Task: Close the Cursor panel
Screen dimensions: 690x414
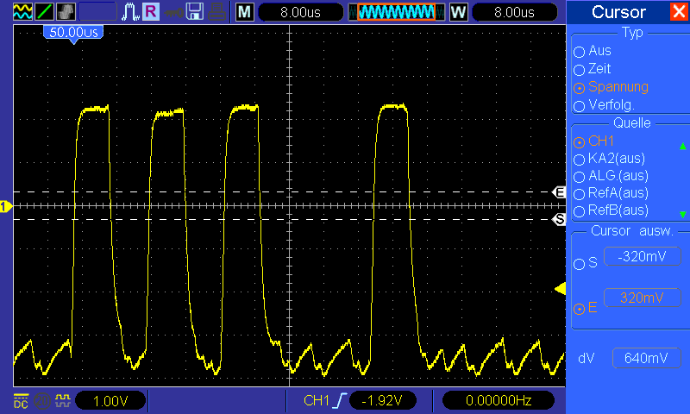Action: coord(678,12)
